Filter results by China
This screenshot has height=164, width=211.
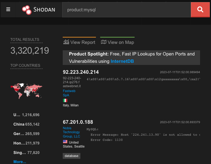pos(26,124)
